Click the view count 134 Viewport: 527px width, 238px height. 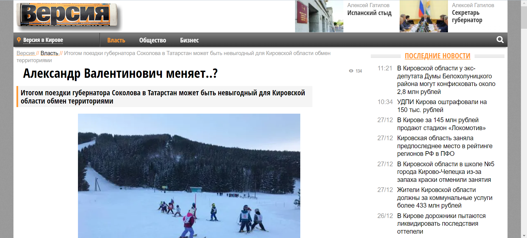click(x=359, y=71)
